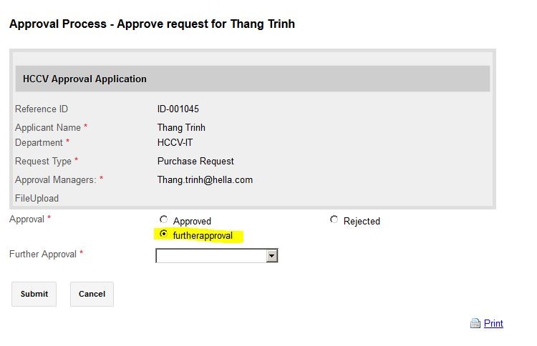Click inside the Further Approval combo box
The image size is (537, 346).
pos(211,255)
